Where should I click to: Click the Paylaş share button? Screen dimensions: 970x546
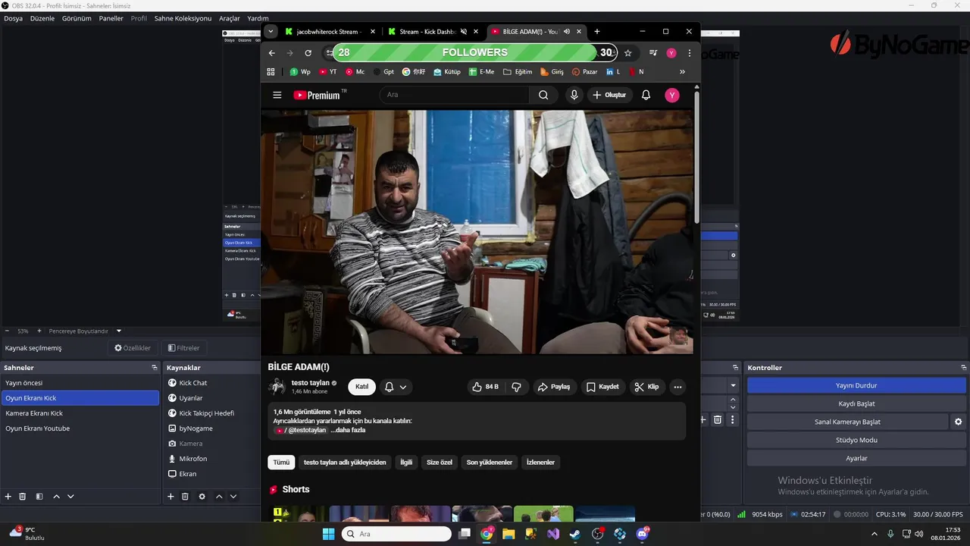[x=553, y=387]
